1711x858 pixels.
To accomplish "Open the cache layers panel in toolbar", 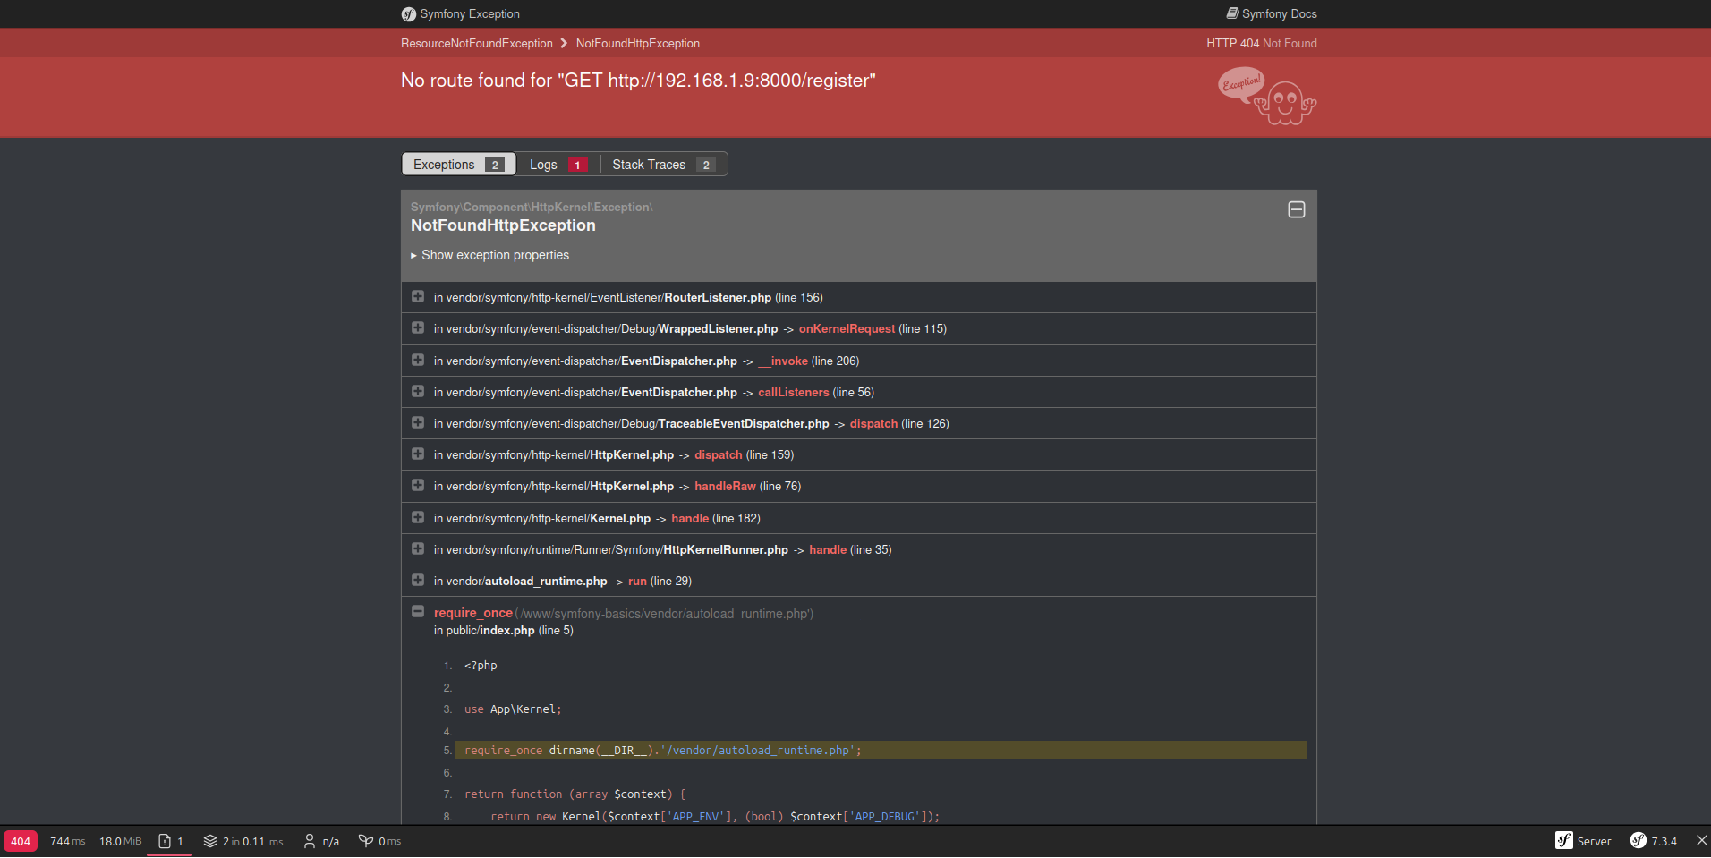I will (243, 841).
